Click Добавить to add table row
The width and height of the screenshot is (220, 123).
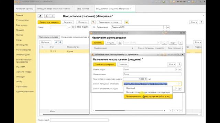pos(45,42)
